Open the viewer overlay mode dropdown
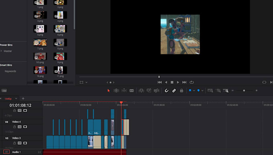Screen dimensions: 273x155 pyautogui.click(x=87, y=83)
